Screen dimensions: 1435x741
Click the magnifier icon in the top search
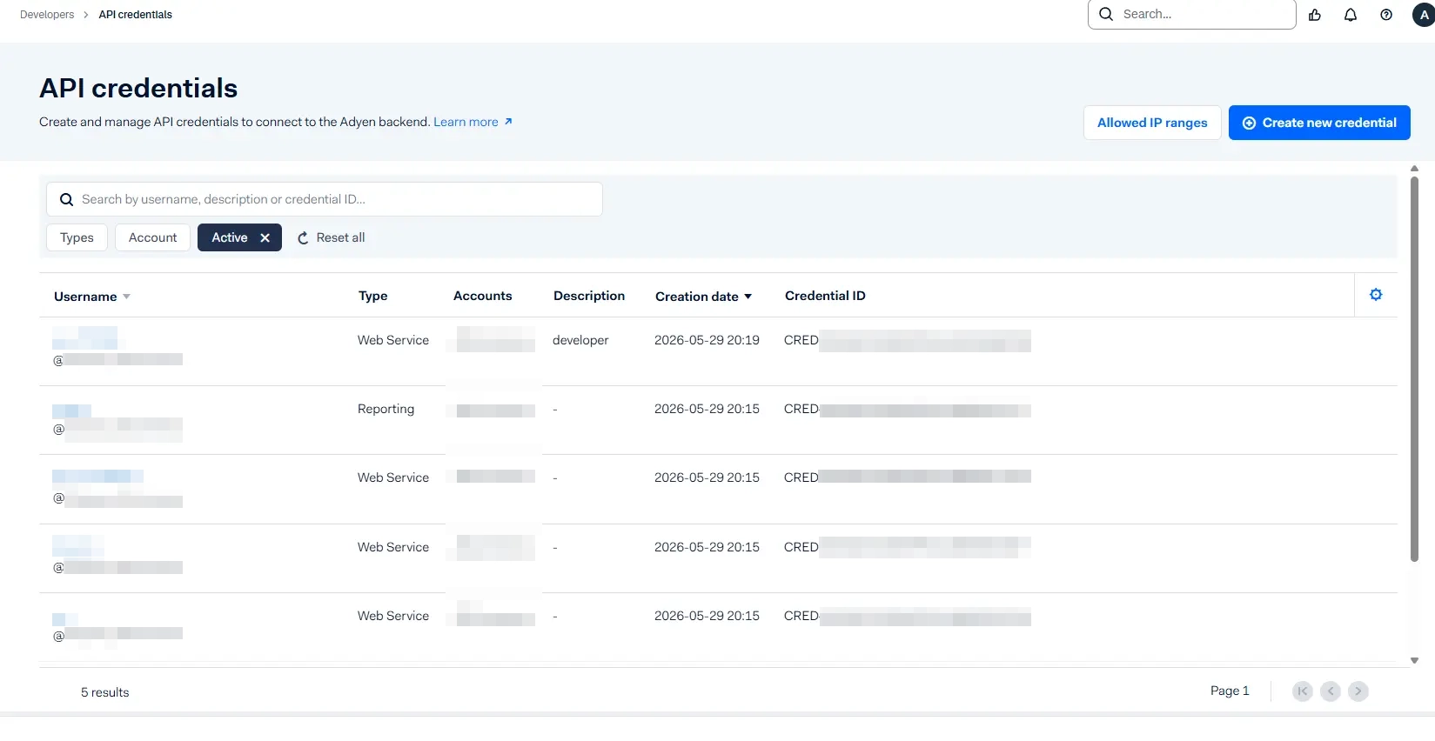(x=1106, y=14)
